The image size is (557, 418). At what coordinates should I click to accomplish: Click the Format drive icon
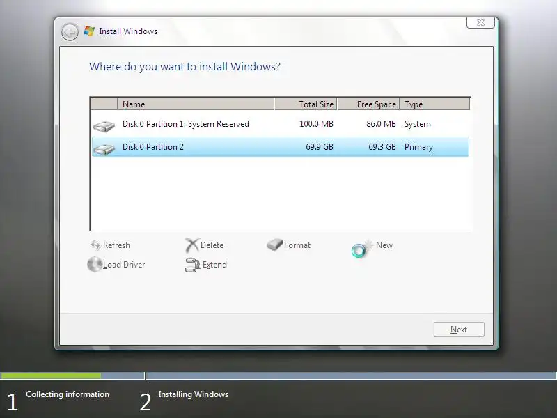click(x=274, y=245)
